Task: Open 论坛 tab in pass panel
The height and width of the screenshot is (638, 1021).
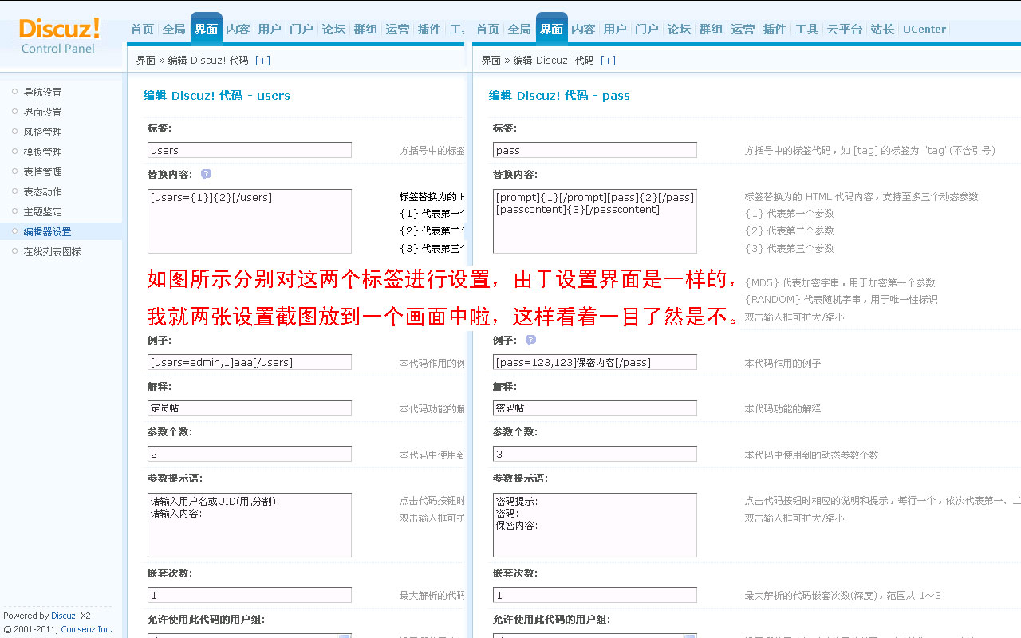Action: pos(679,30)
